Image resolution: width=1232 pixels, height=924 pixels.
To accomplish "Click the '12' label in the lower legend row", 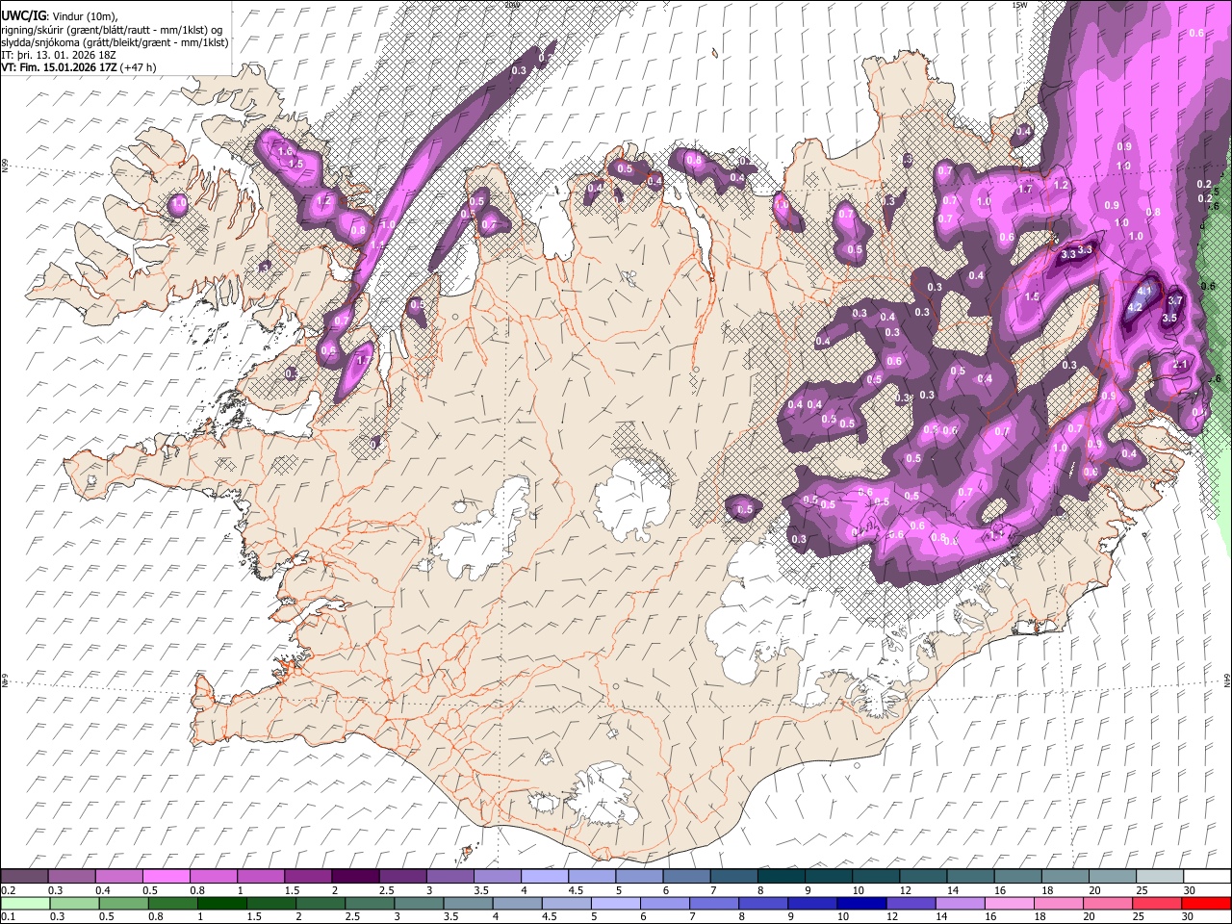I will (x=892, y=917).
